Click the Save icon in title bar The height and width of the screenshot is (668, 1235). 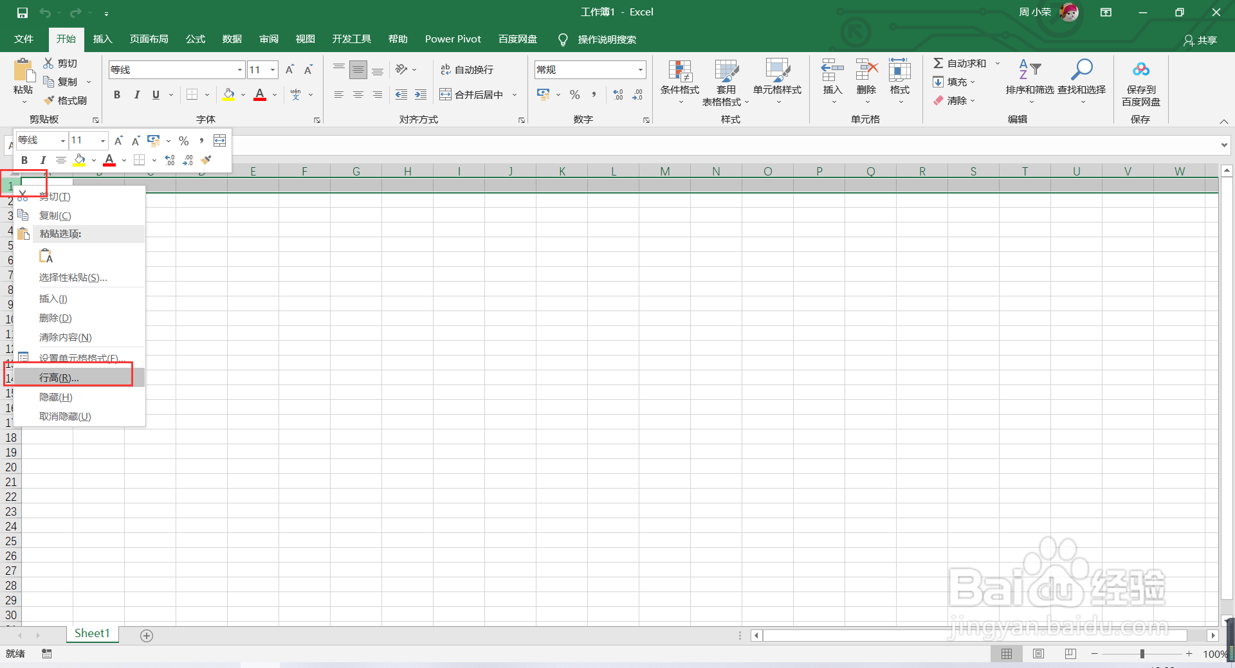tap(23, 12)
